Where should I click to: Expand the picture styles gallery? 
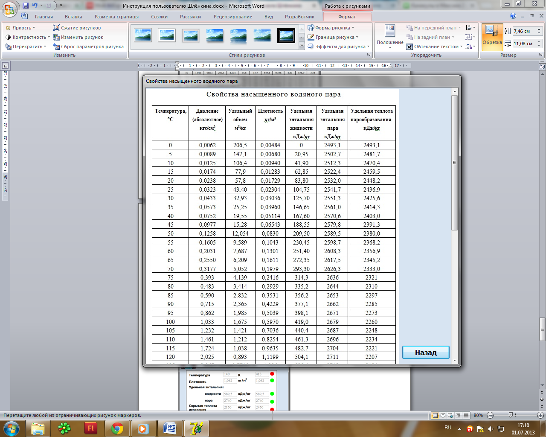click(x=302, y=46)
